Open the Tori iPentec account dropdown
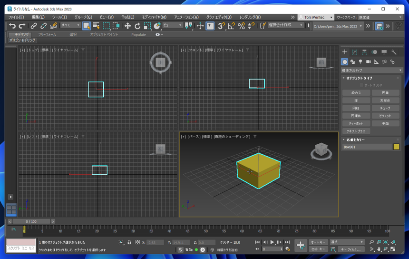The image size is (409, 259). pyautogui.click(x=316, y=17)
